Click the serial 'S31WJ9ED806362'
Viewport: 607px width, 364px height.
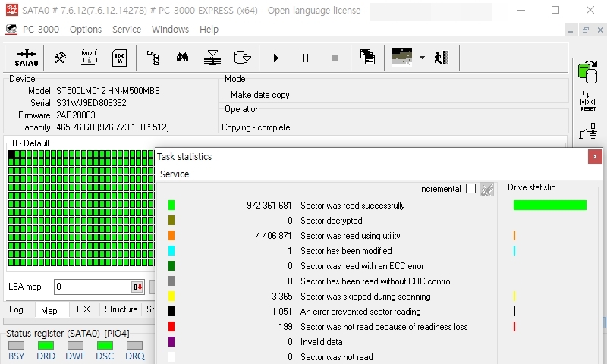(91, 103)
